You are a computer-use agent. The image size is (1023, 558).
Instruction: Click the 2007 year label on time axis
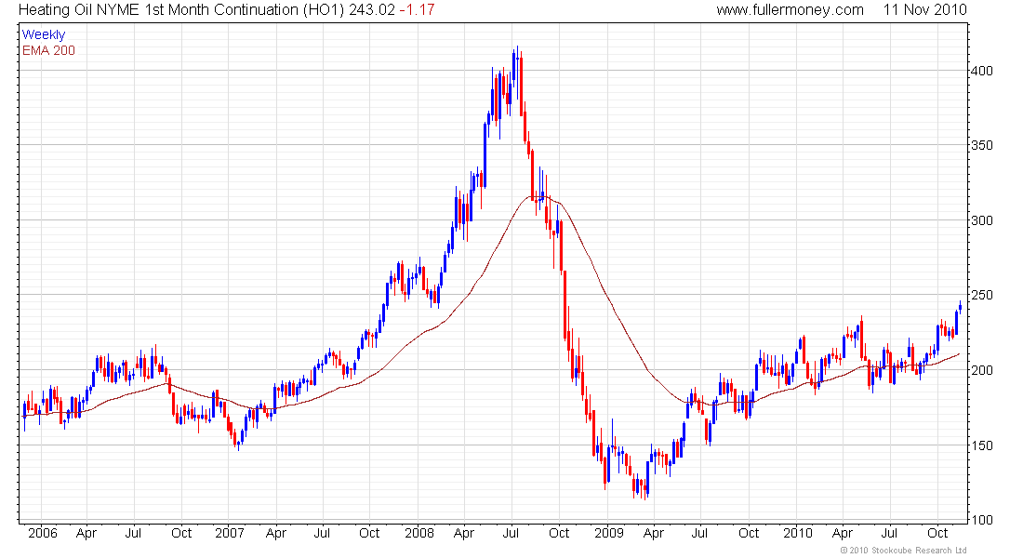(x=230, y=533)
